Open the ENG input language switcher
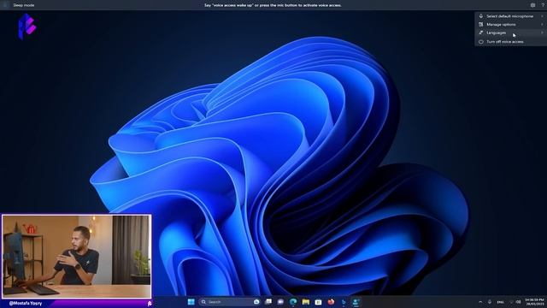The height and width of the screenshot is (308, 547). [x=500, y=302]
